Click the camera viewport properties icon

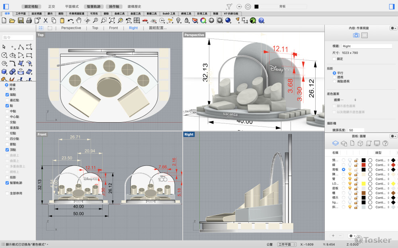pyautogui.click(x=356, y=35)
